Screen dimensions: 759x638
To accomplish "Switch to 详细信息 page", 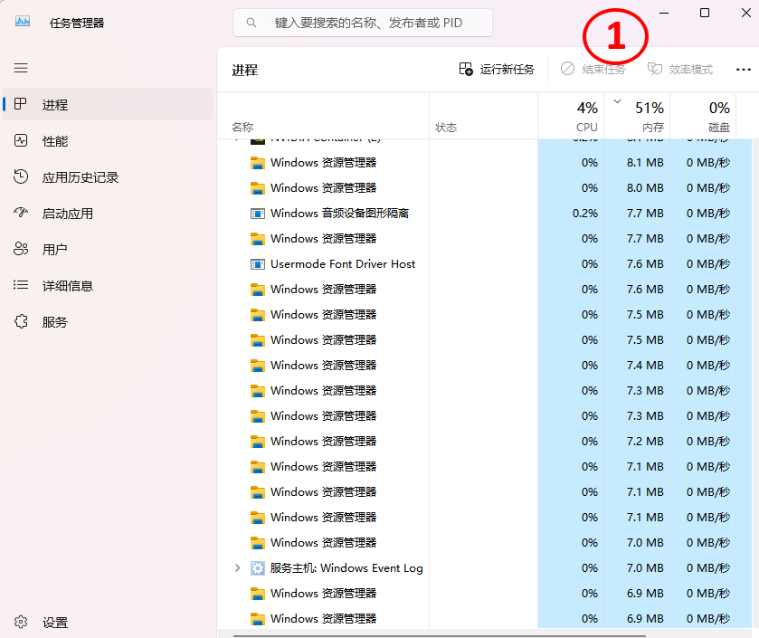I will click(108, 286).
